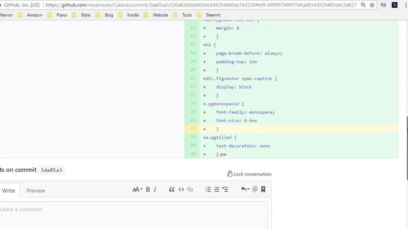Add a link in the comment
The width and height of the screenshot is (408, 229).
pyautogui.click(x=190, y=190)
